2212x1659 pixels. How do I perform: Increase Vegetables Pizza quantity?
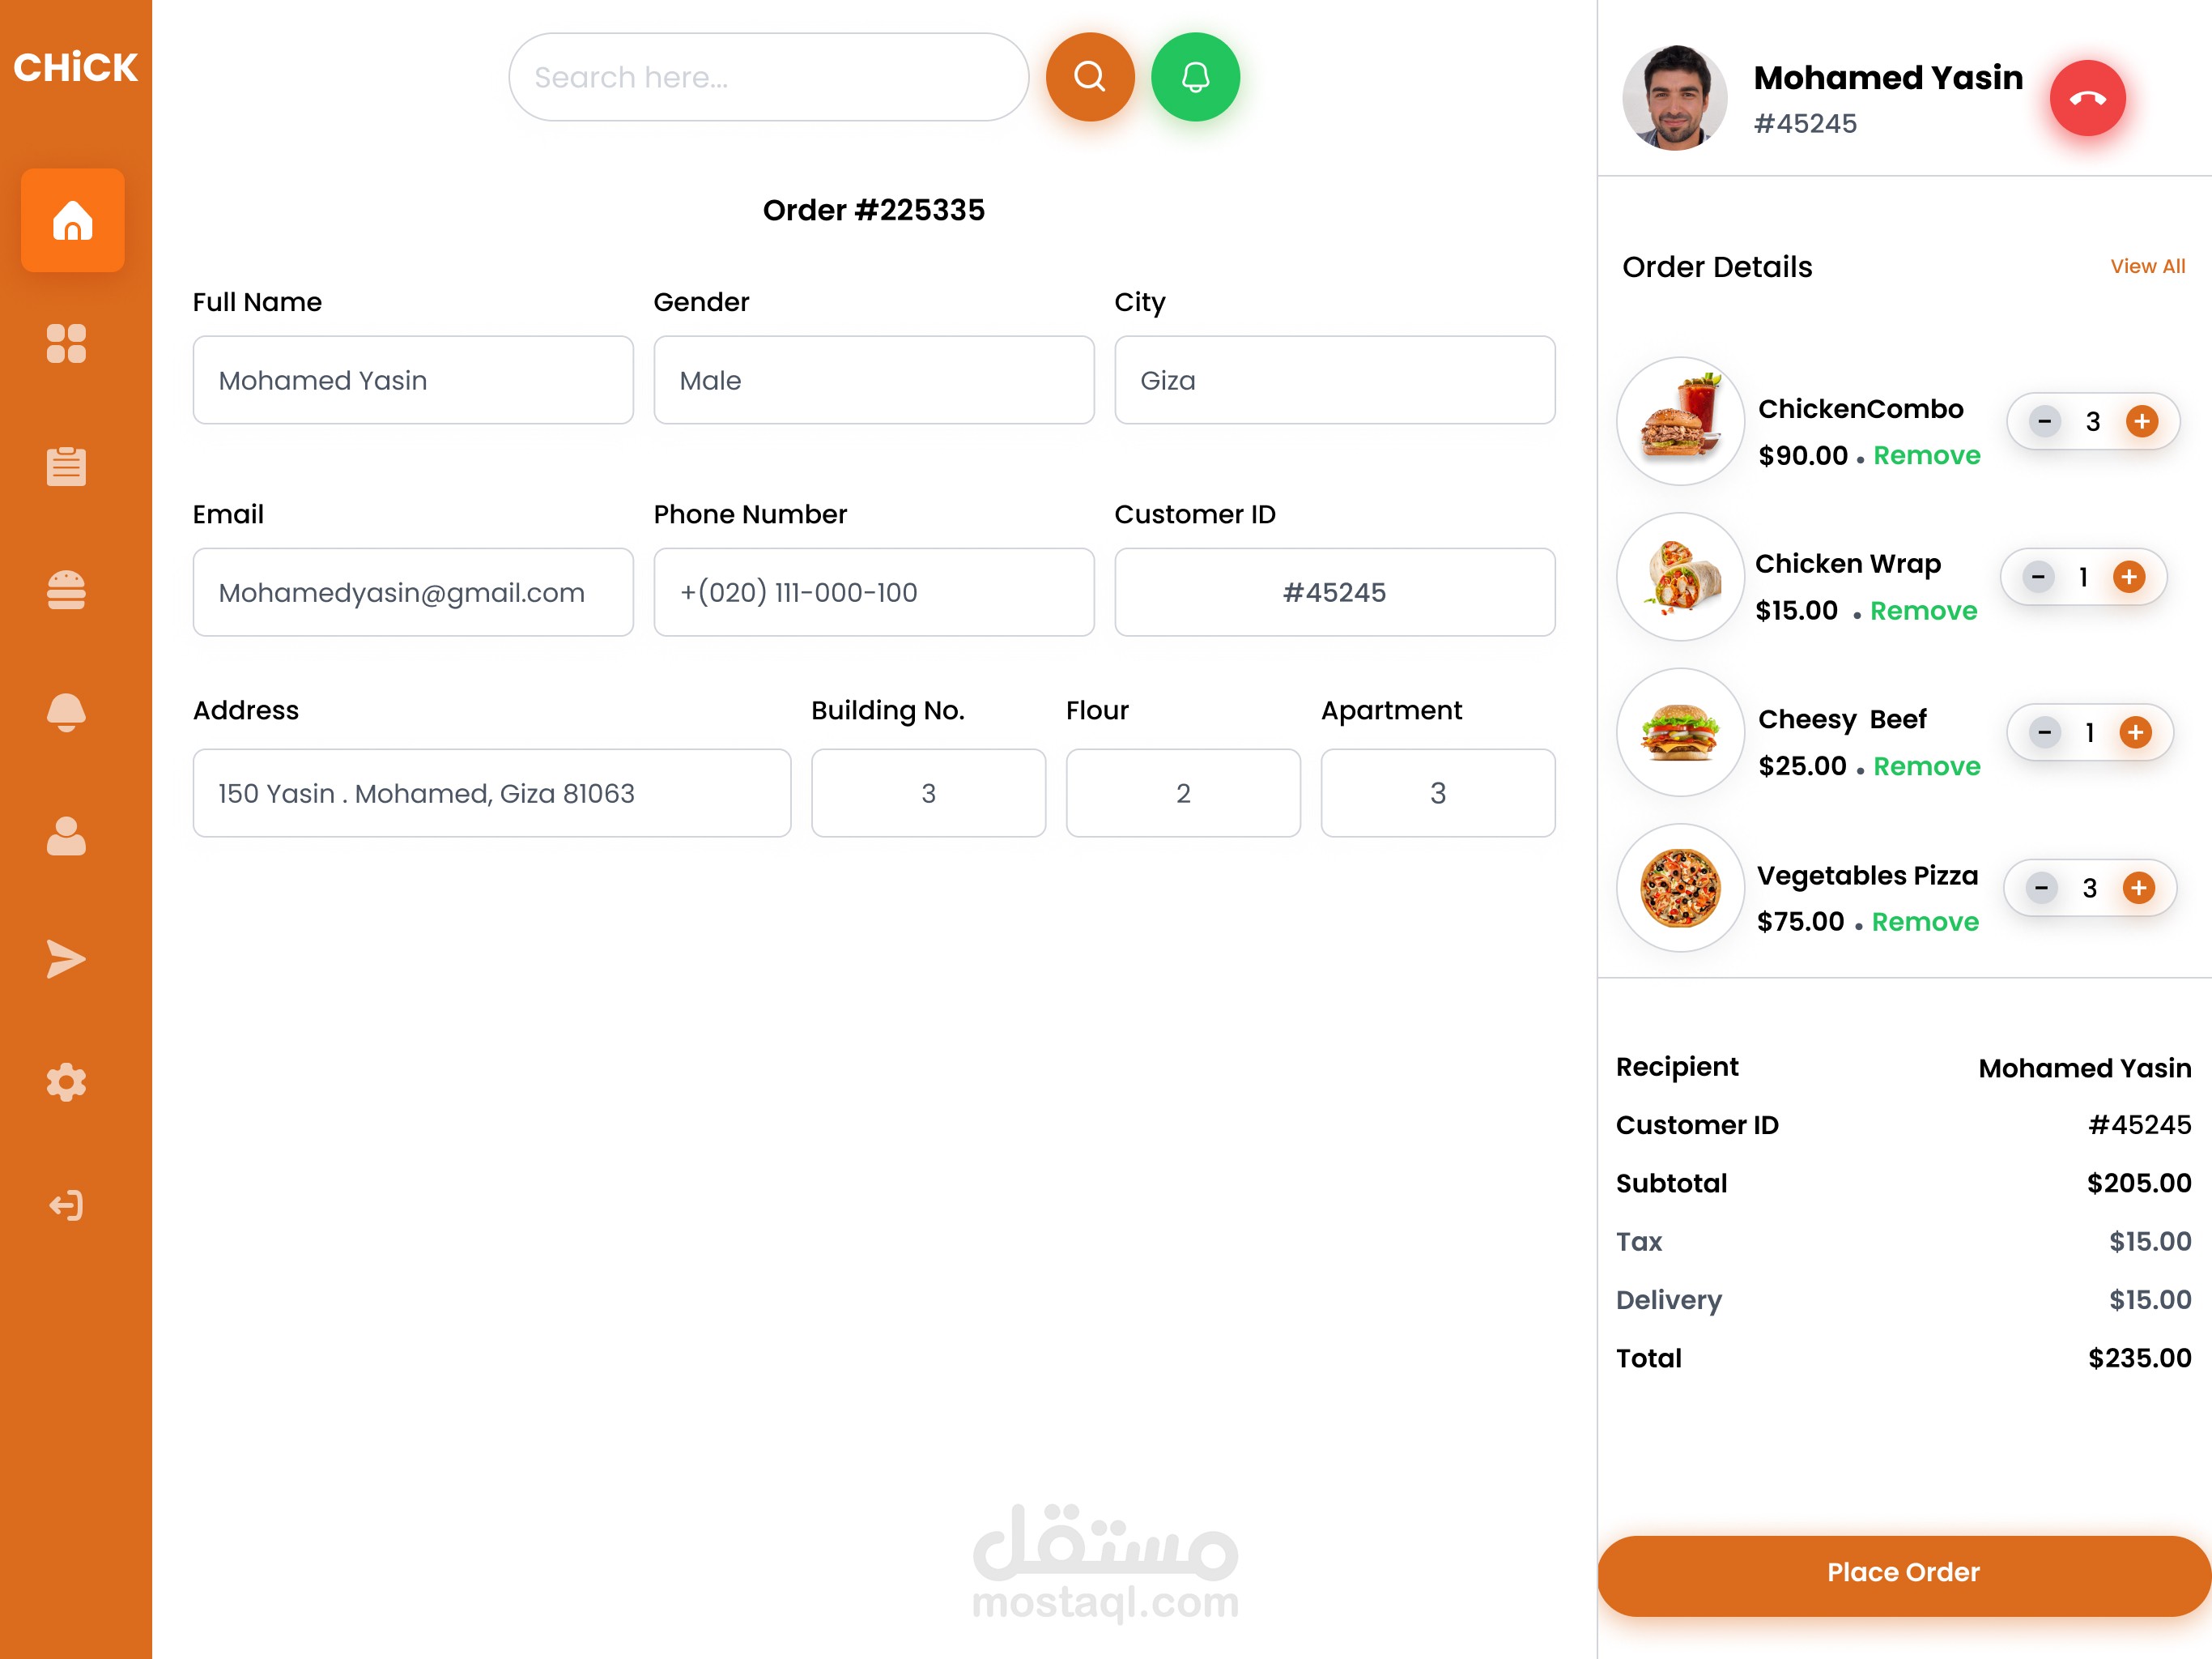pos(2138,888)
